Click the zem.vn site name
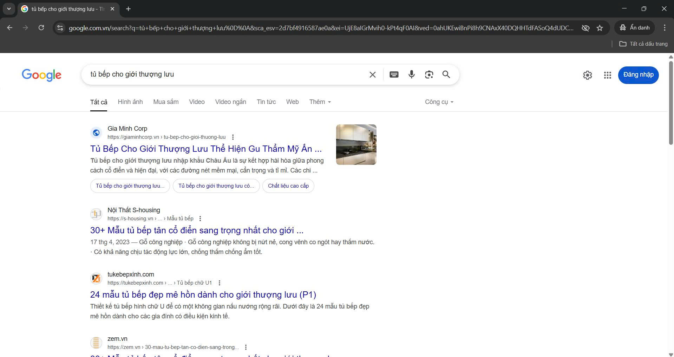This screenshot has height=357, width=674. (117, 339)
